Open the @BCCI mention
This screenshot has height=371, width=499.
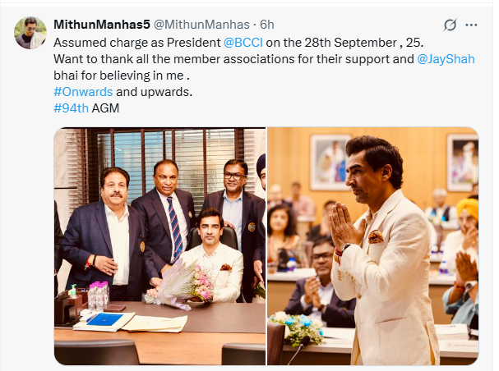(x=243, y=43)
